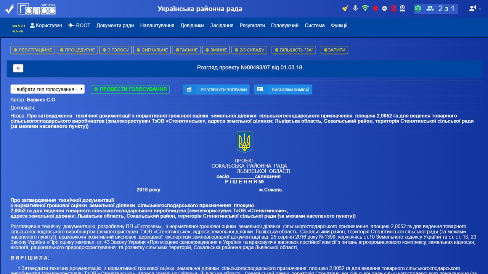Screen dimensions: 488x274
Task: Click the speaking person icon
Action: point(472,8)
